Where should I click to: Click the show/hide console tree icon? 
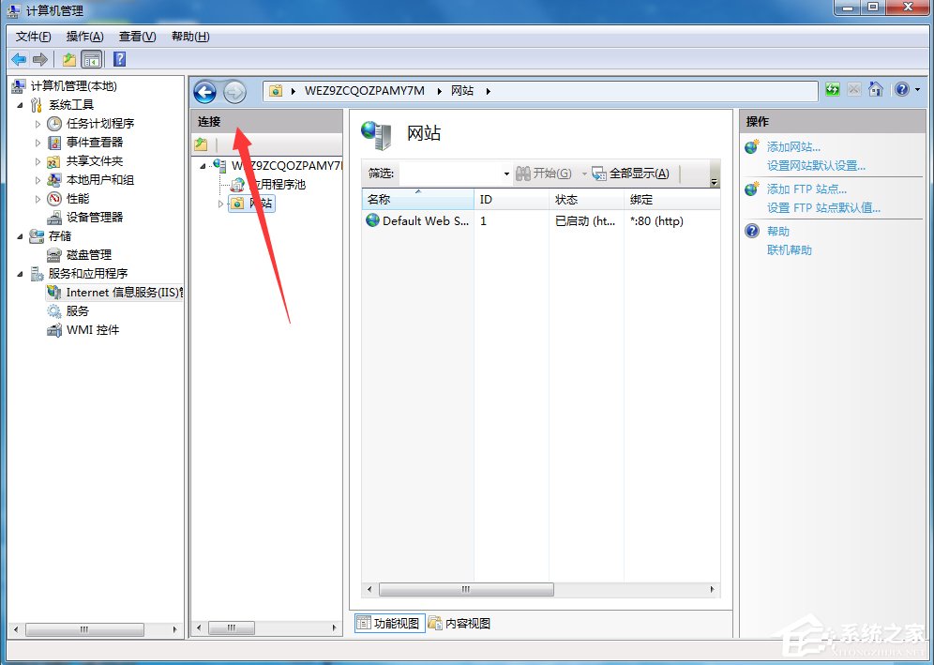tap(92, 58)
